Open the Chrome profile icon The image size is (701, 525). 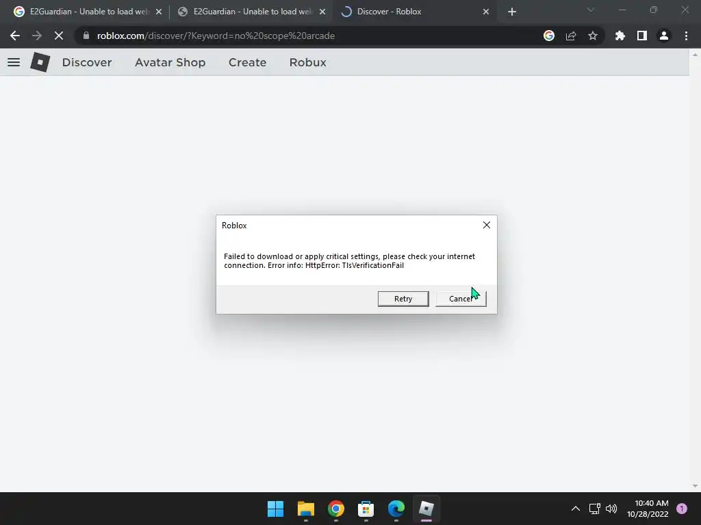click(x=664, y=36)
